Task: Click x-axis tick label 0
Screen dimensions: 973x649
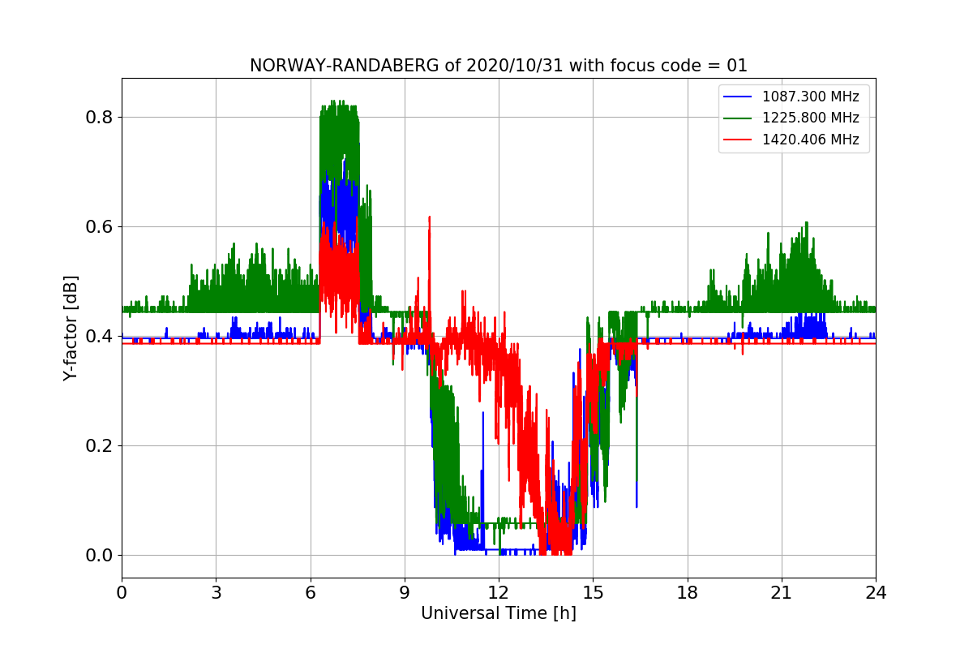Action: tap(122, 593)
